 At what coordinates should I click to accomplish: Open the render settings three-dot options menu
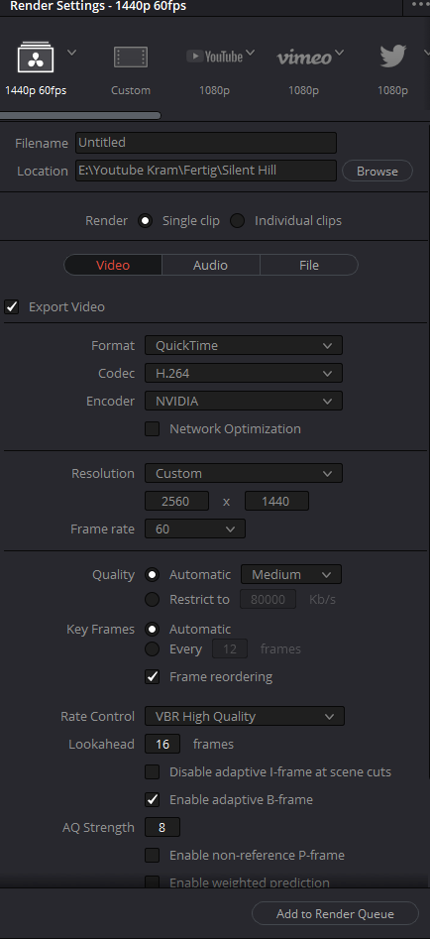(x=420, y=4)
